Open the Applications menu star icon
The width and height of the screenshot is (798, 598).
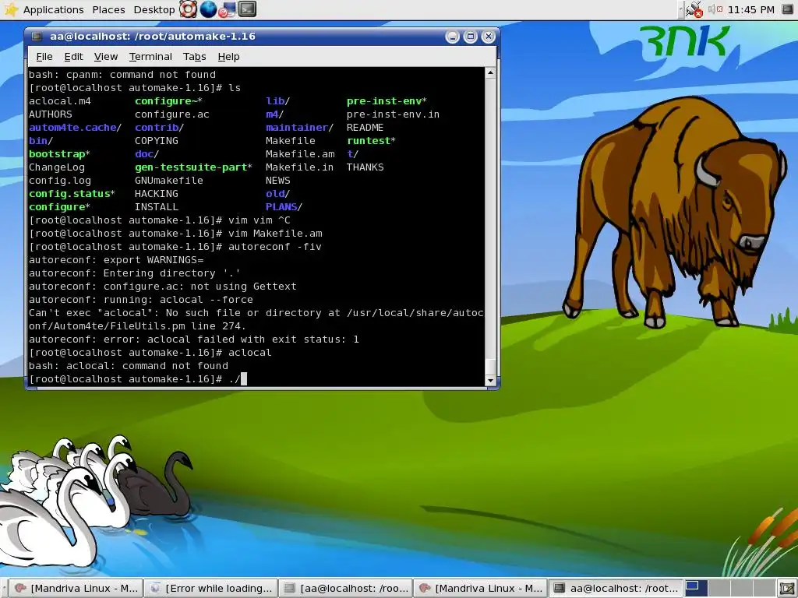tap(10, 9)
